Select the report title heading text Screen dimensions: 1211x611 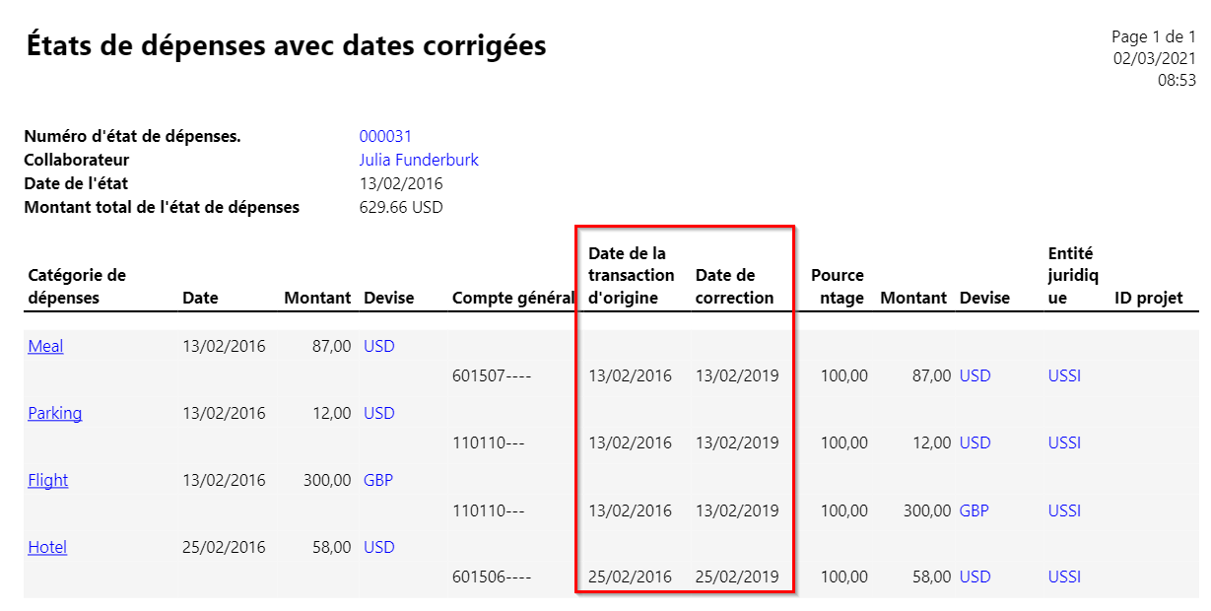286,44
